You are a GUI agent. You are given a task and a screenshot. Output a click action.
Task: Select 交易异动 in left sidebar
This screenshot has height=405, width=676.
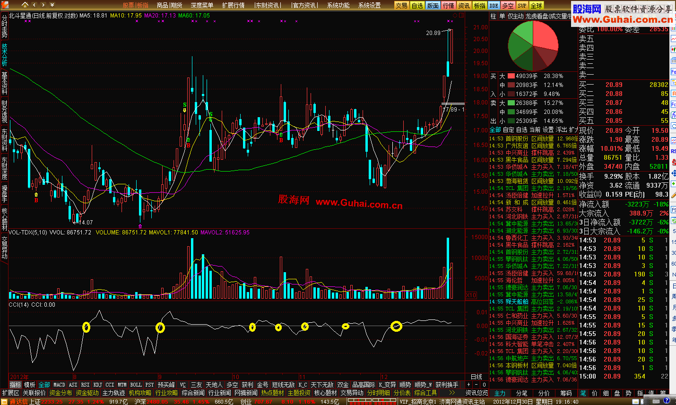coord(4,248)
